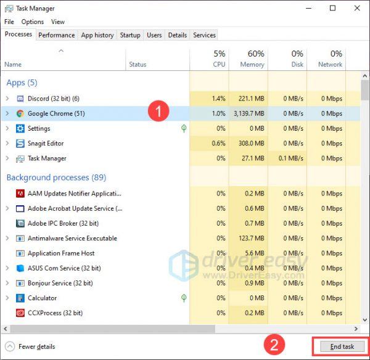The image size is (370, 360).
Task: Click the Application Frame Host icon
Action: click(20, 253)
